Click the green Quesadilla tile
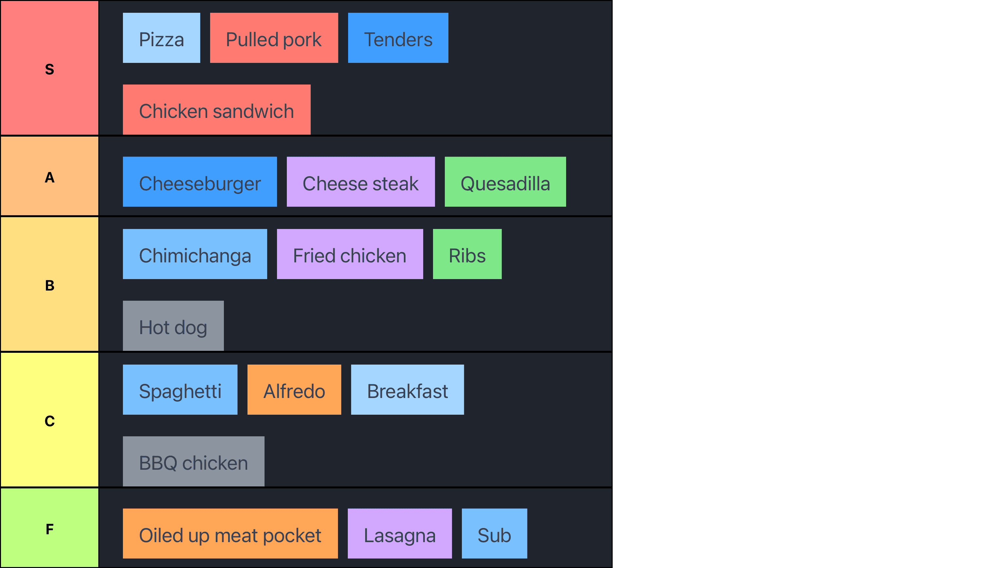Screen dimensions: 1007x568 (x=505, y=182)
